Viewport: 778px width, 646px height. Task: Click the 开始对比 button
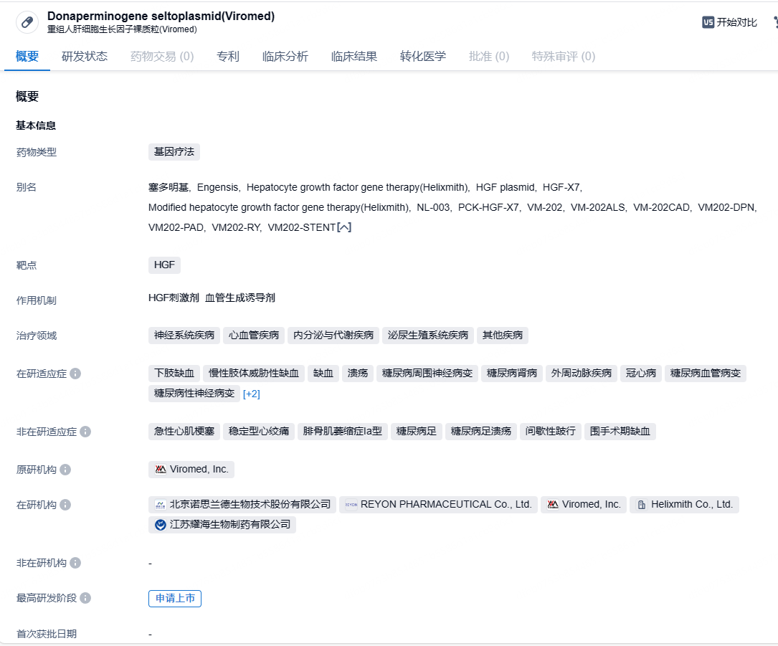coord(729,22)
